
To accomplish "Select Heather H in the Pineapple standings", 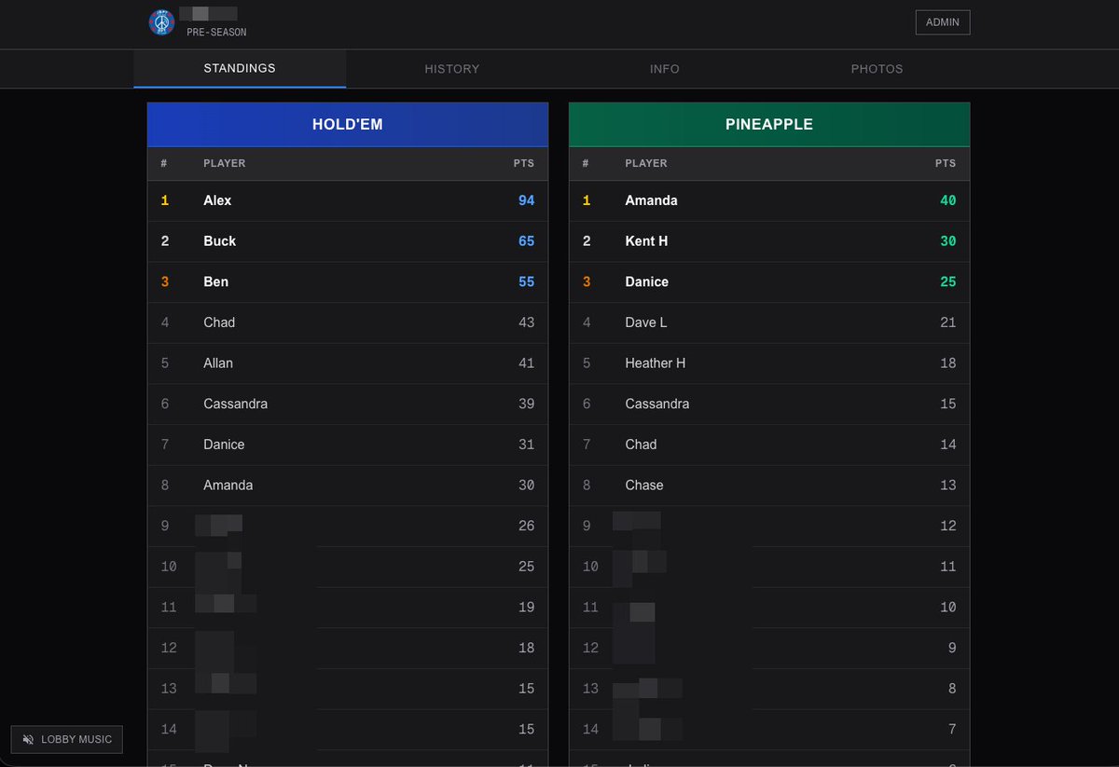I will [769, 363].
